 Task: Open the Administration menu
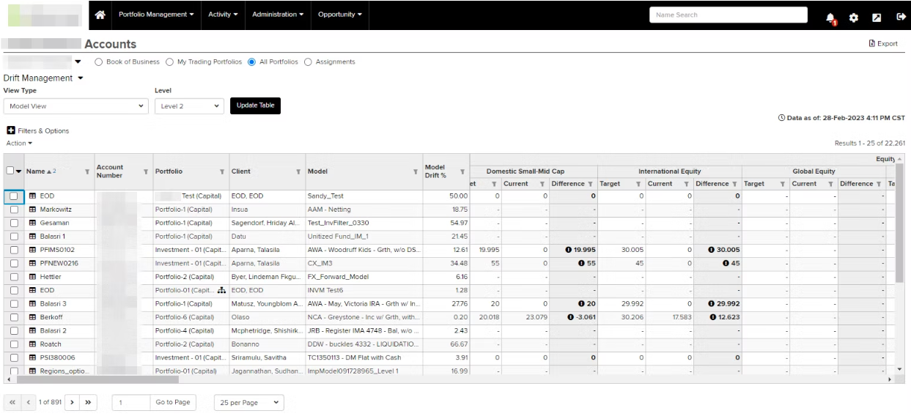click(x=279, y=15)
